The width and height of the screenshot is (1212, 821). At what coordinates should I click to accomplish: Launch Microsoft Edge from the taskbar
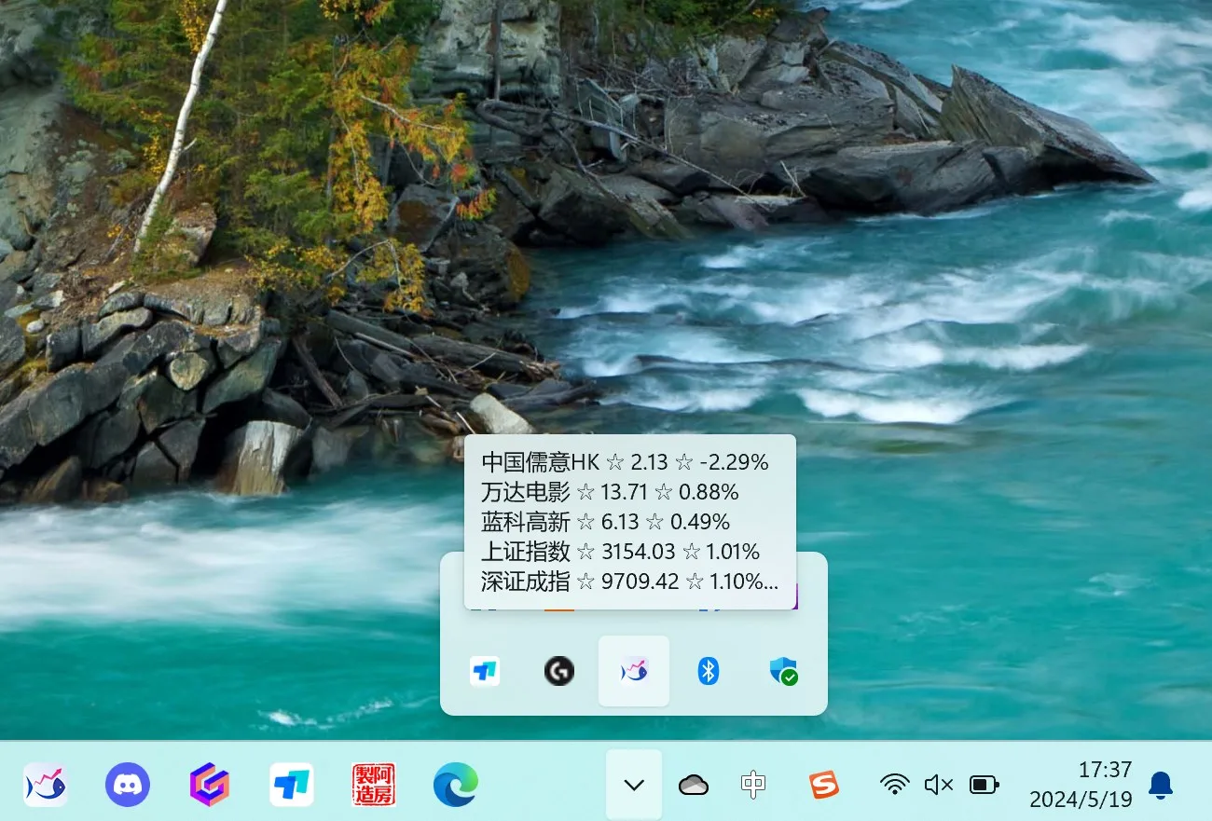coord(456,785)
